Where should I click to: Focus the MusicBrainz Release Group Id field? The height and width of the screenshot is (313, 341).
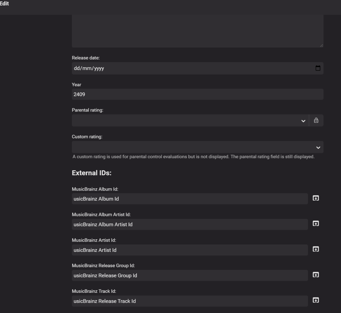190,275
